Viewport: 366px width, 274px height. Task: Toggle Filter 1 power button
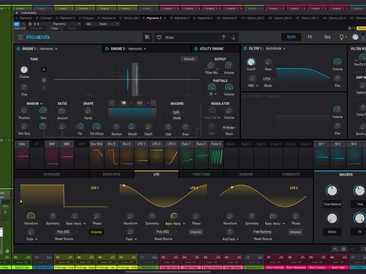245,49
